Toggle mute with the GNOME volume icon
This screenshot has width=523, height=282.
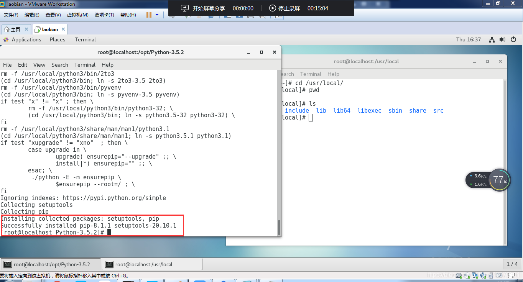(x=502, y=39)
